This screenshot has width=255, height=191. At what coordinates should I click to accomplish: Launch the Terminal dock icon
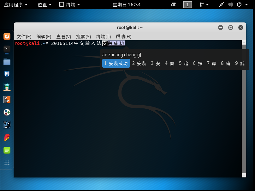tap(7, 49)
